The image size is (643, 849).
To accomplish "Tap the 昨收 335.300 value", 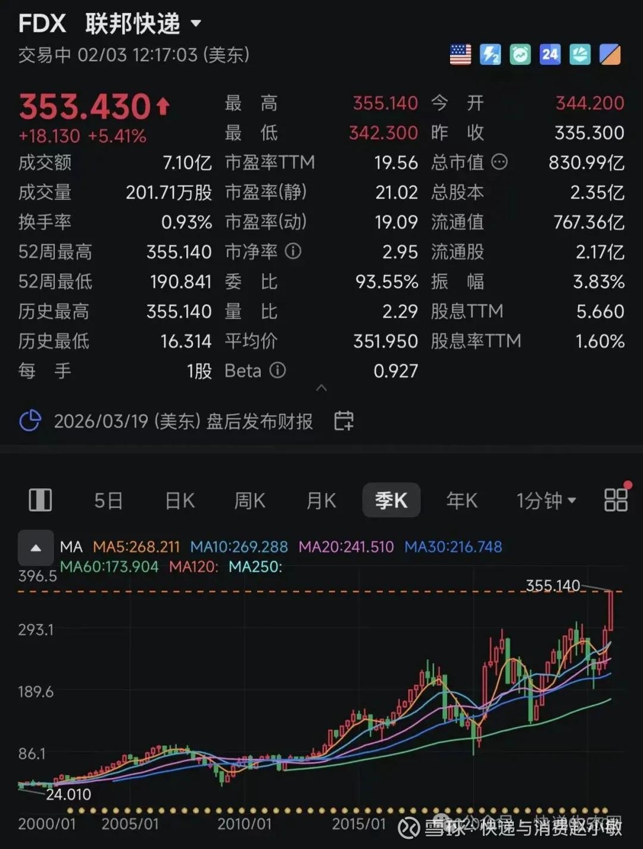I will click(x=589, y=132).
